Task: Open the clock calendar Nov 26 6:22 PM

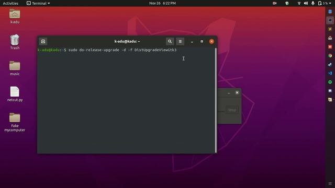Action: pos(162,3)
